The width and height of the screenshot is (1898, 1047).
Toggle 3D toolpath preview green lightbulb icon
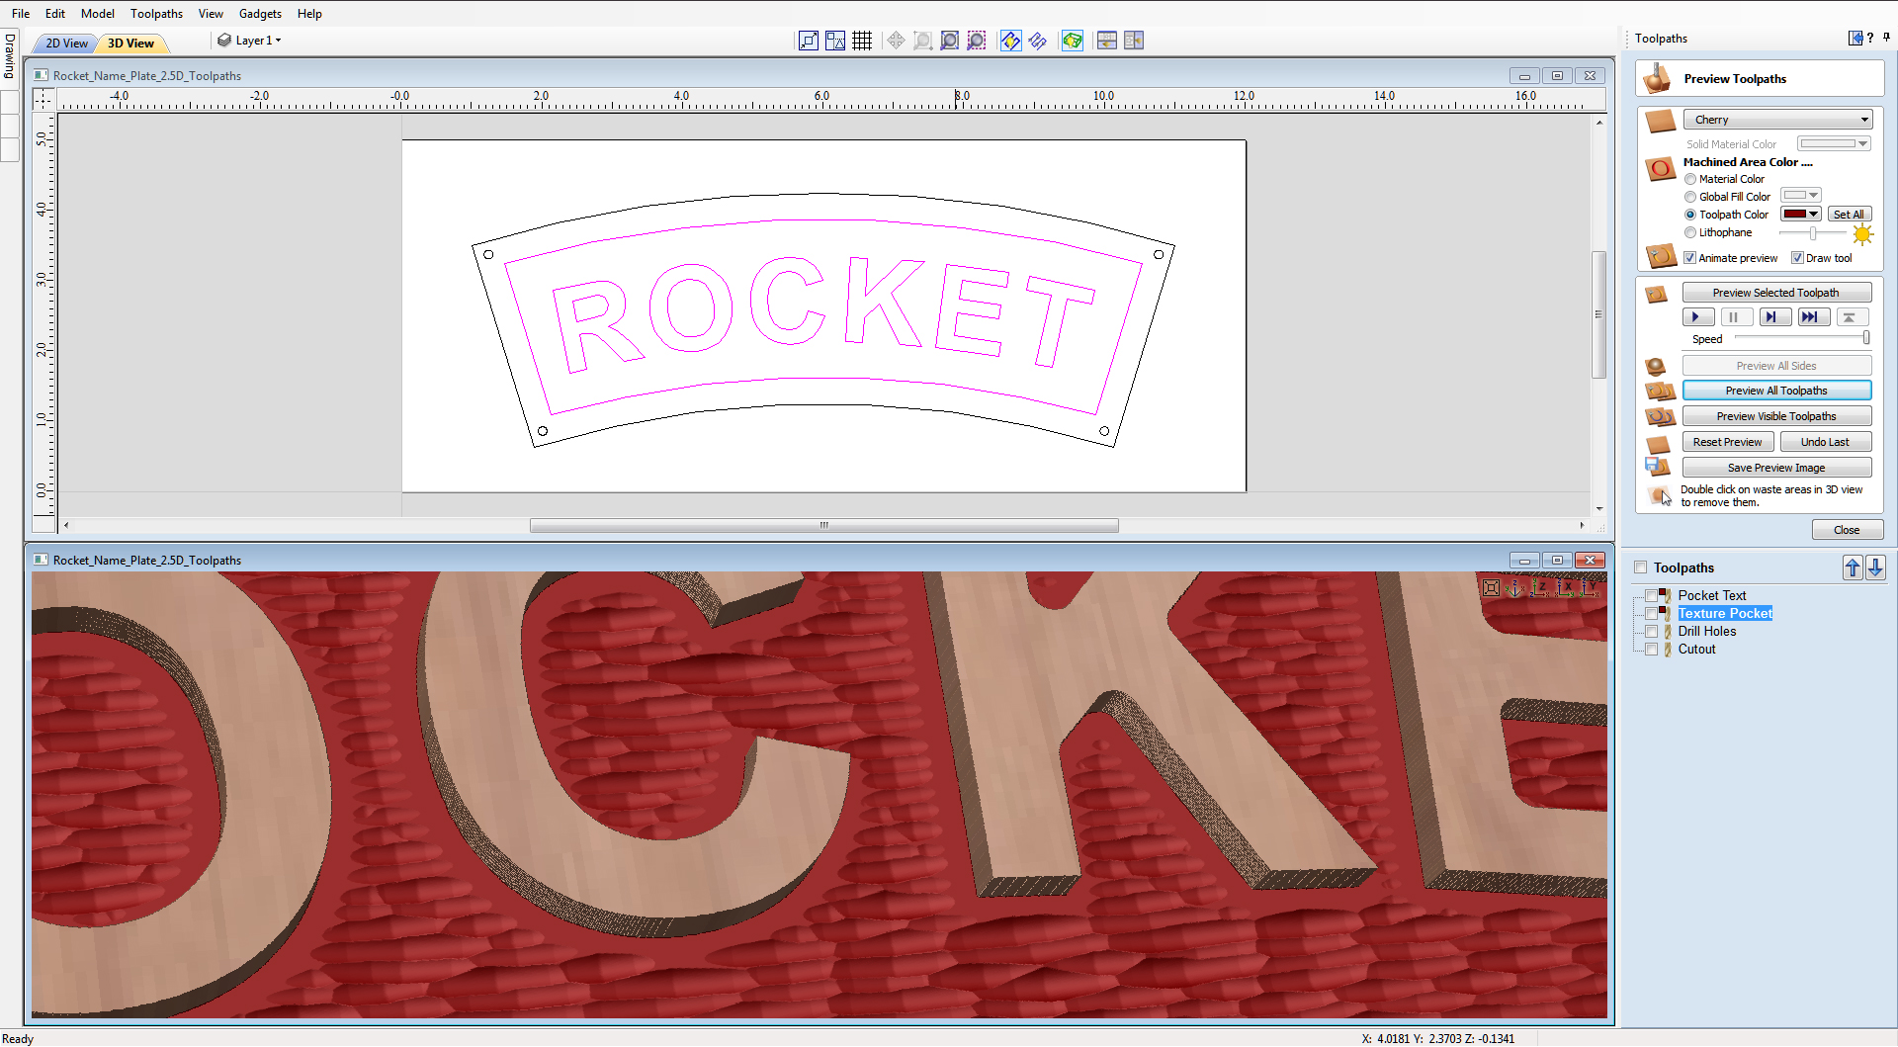[x=1072, y=41]
